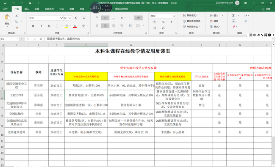
Task: Click the insert function fx icon
Action: 41,39
